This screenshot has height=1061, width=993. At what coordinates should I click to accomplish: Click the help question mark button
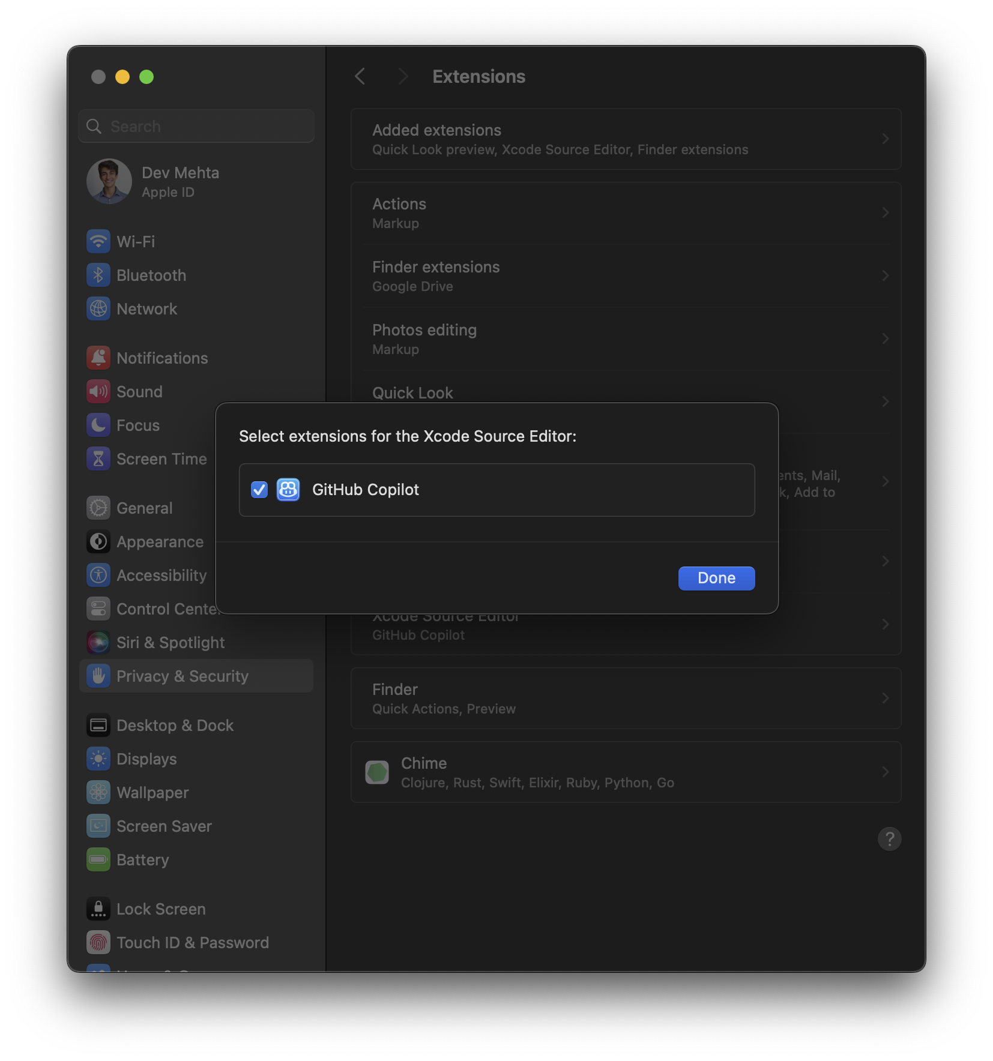tap(889, 838)
